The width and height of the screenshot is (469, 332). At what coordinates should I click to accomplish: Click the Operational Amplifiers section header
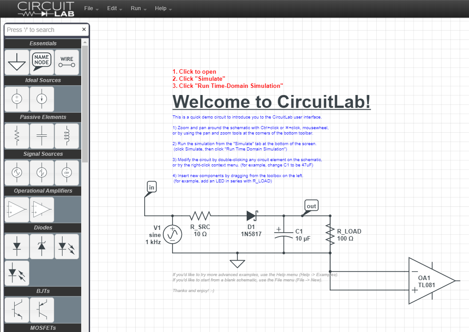pos(43,190)
